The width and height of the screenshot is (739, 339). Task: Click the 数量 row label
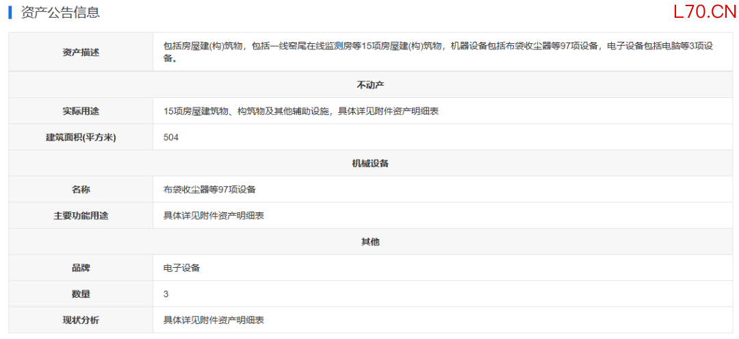(81, 294)
